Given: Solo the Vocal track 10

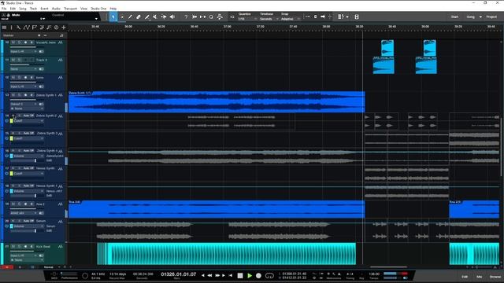Looking at the screenshot, I should 19,42.
